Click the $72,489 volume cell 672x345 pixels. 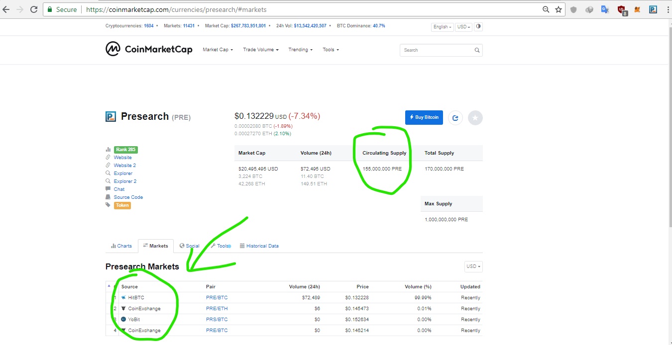(311, 298)
